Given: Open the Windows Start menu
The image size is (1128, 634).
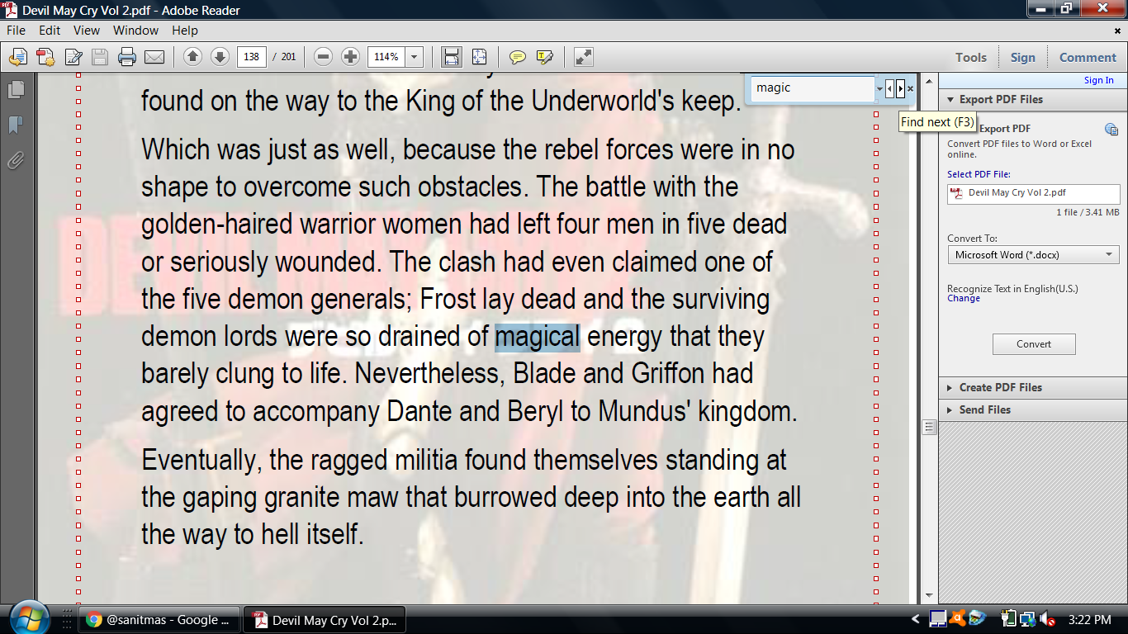Looking at the screenshot, I should point(30,617).
